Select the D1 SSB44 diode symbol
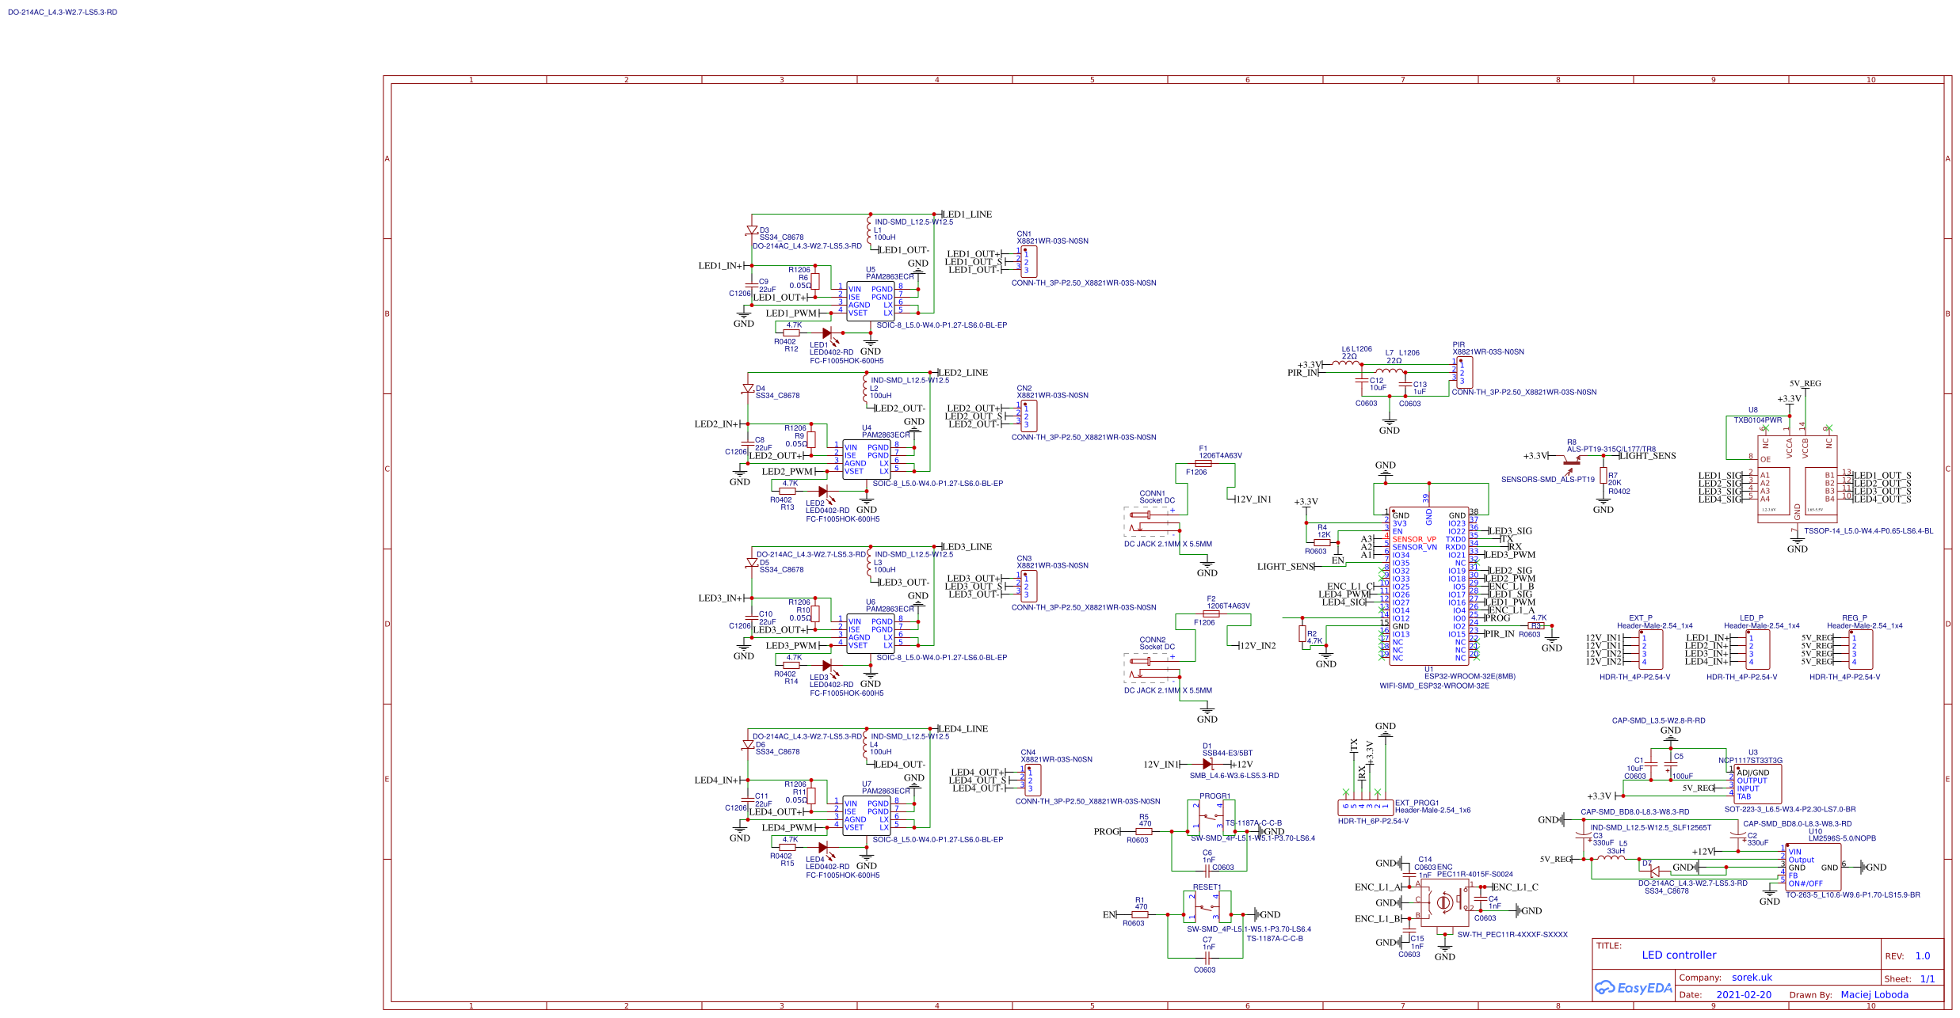Viewport: 1960px width, 1018px height. click(x=1207, y=765)
